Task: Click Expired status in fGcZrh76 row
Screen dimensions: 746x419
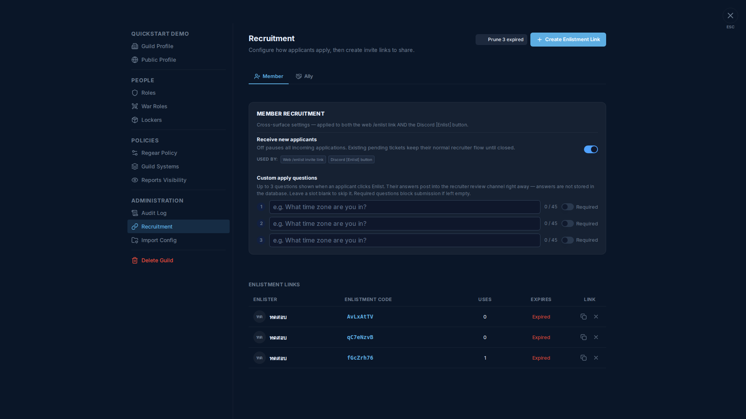Action: coord(541,358)
